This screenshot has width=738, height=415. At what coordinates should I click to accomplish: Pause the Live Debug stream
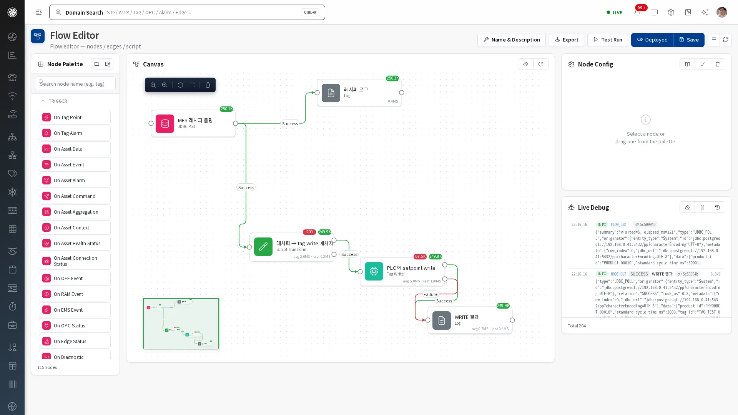click(x=703, y=207)
